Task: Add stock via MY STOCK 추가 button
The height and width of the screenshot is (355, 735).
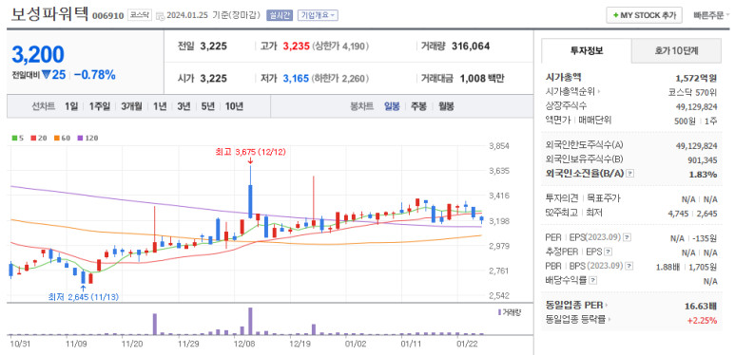Action: 644,15
